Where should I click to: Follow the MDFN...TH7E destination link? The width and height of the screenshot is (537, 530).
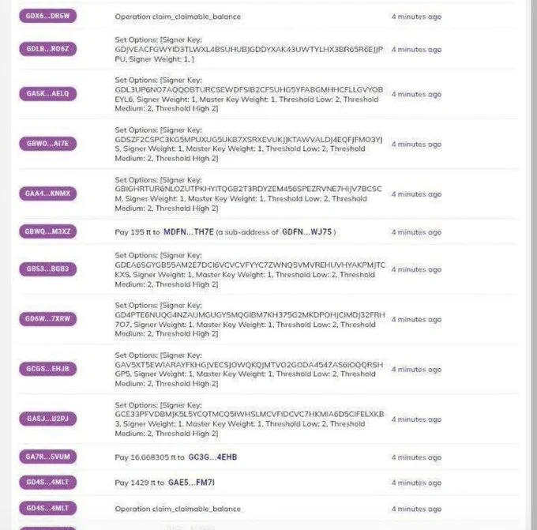coord(189,232)
